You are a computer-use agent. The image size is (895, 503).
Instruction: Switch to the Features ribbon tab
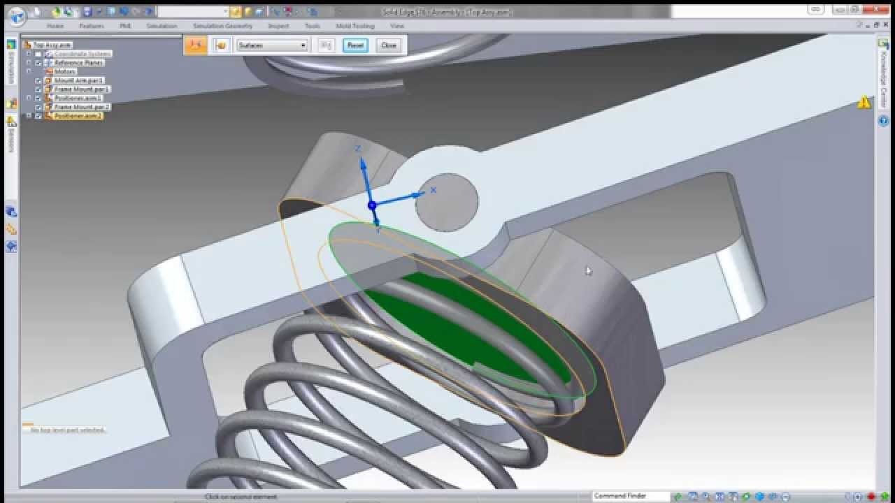click(x=91, y=26)
